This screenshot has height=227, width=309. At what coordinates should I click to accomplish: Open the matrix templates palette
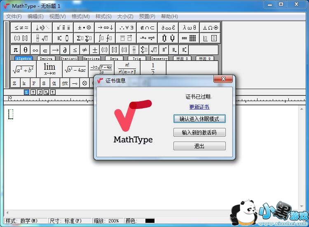coord(189,38)
